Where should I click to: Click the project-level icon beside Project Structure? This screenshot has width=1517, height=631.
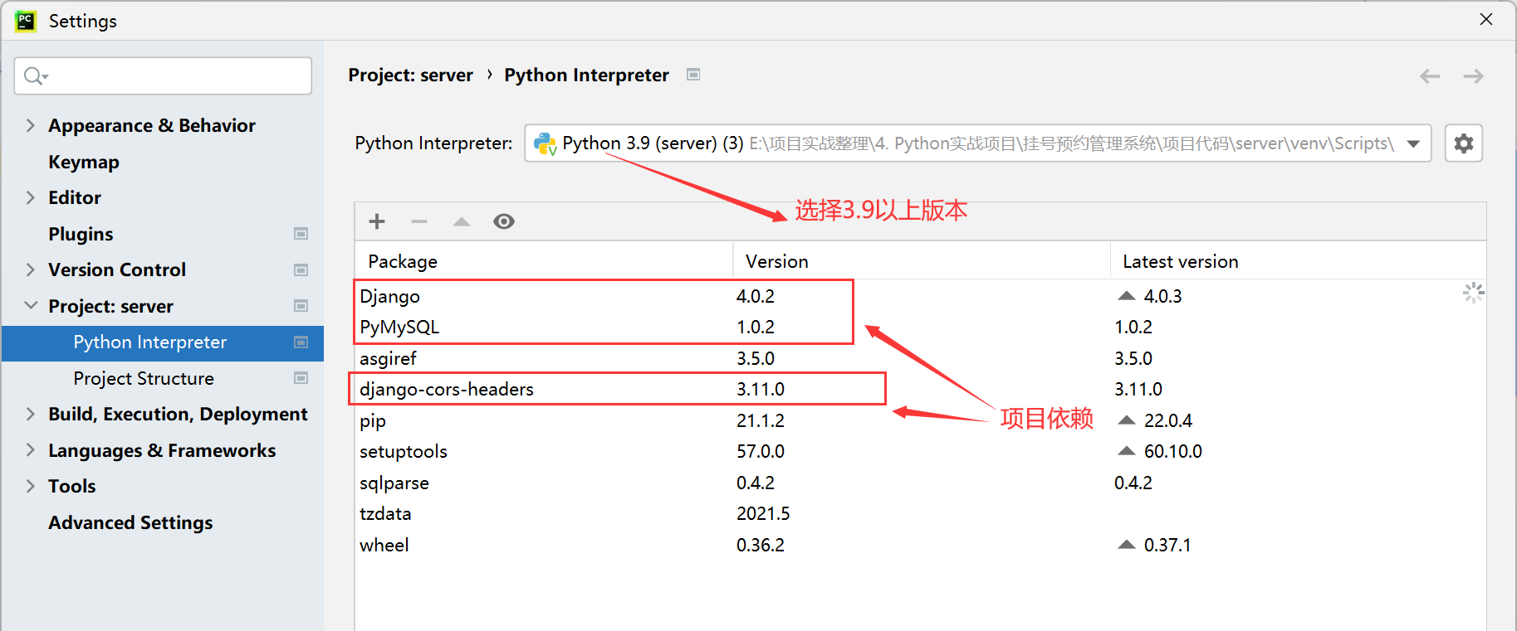coord(301,378)
